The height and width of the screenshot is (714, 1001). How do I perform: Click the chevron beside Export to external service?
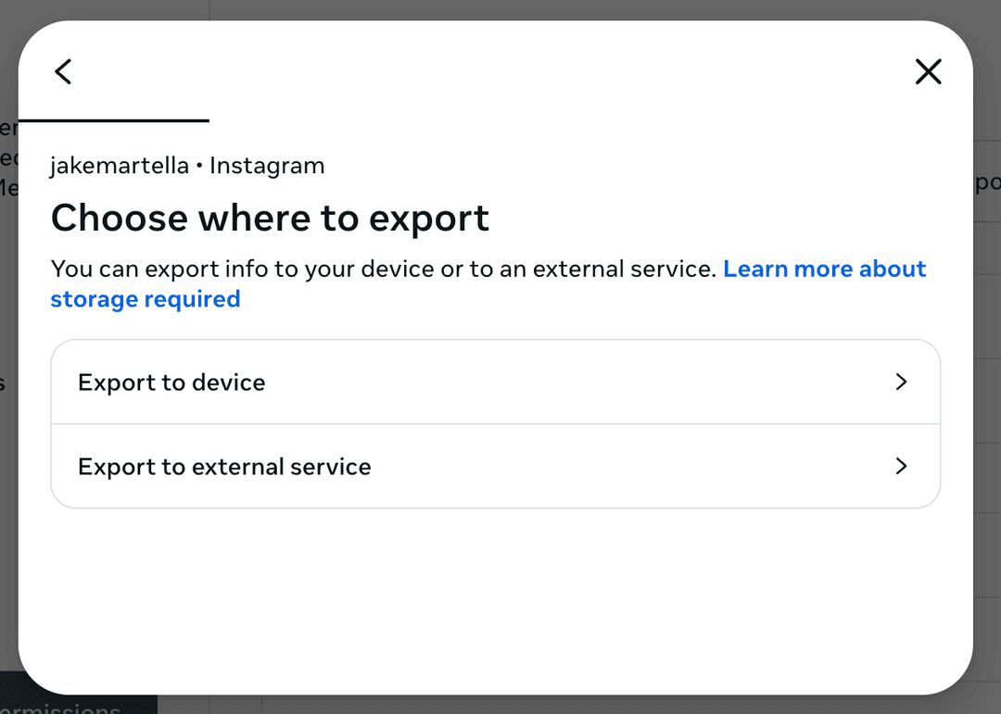pyautogui.click(x=901, y=467)
